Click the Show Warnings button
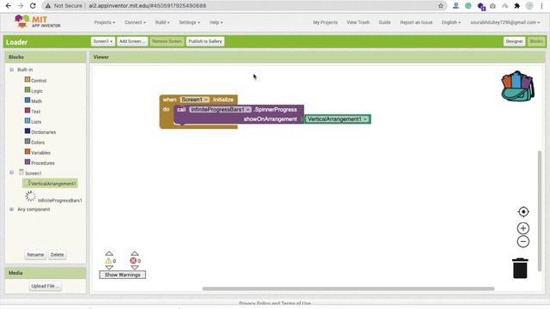This screenshot has height=309, width=550. point(122,275)
